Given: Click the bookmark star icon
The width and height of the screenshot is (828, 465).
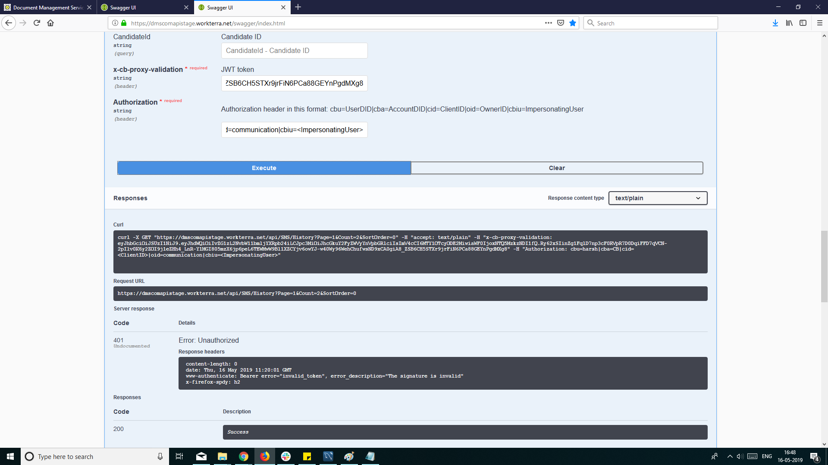Looking at the screenshot, I should pyautogui.click(x=573, y=23).
